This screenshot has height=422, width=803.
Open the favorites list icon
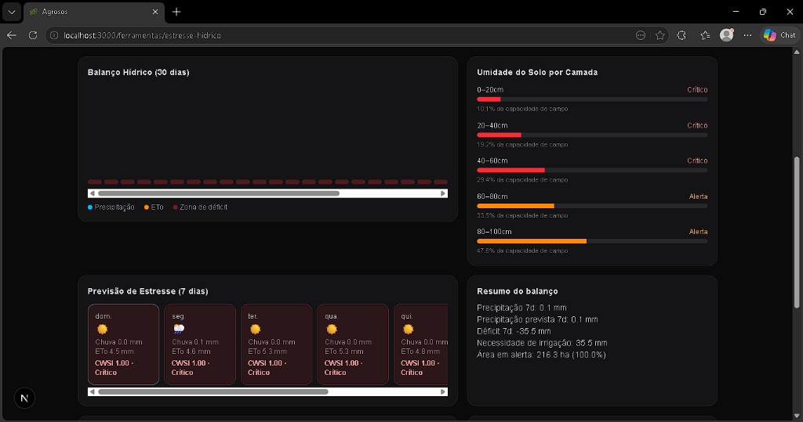(705, 35)
